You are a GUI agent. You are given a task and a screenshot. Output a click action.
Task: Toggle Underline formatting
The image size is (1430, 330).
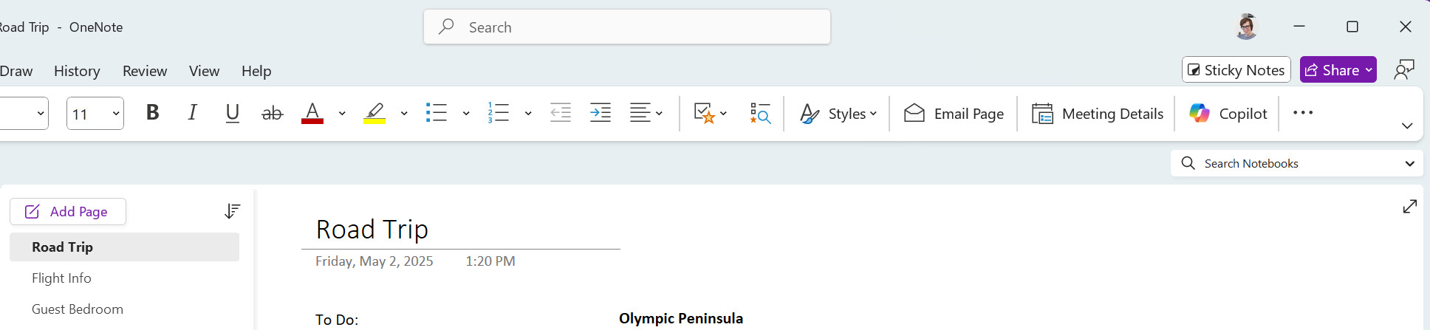click(x=233, y=113)
